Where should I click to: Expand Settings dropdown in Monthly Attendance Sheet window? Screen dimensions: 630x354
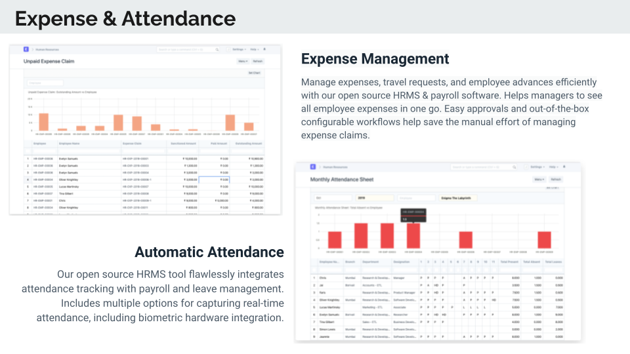536,167
